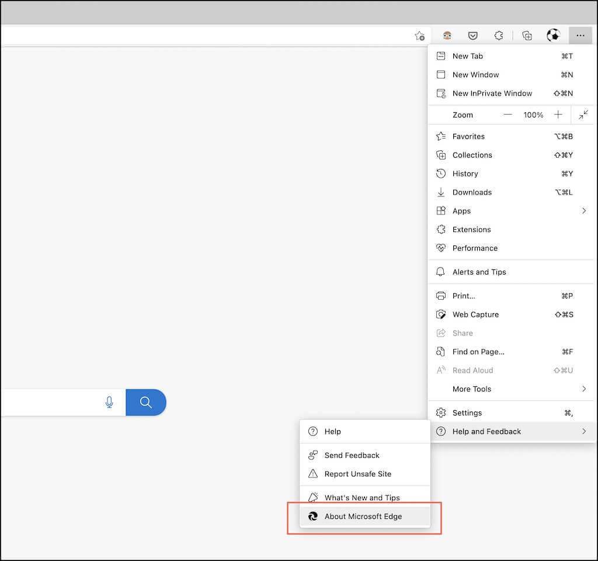The height and width of the screenshot is (561, 598).
Task: Click the blue search magnifier button
Action: [x=145, y=402]
